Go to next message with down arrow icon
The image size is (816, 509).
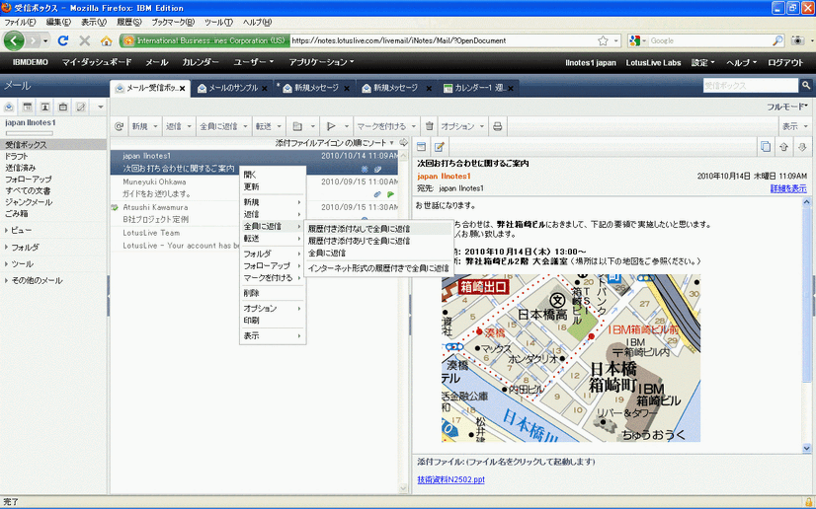click(802, 147)
